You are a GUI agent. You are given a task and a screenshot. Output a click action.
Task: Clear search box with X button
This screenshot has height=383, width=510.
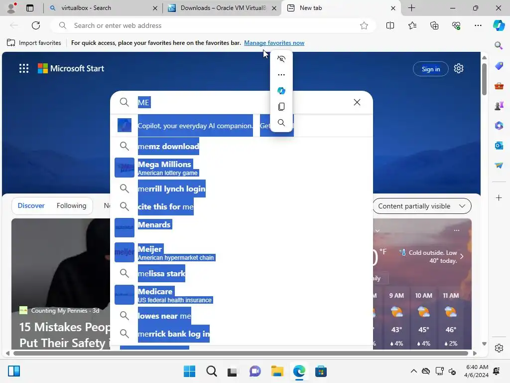(x=357, y=102)
